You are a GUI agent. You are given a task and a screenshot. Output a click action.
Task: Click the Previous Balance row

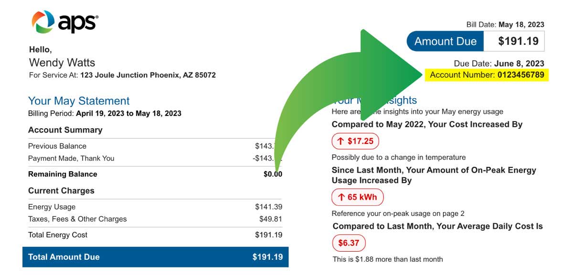coord(155,146)
